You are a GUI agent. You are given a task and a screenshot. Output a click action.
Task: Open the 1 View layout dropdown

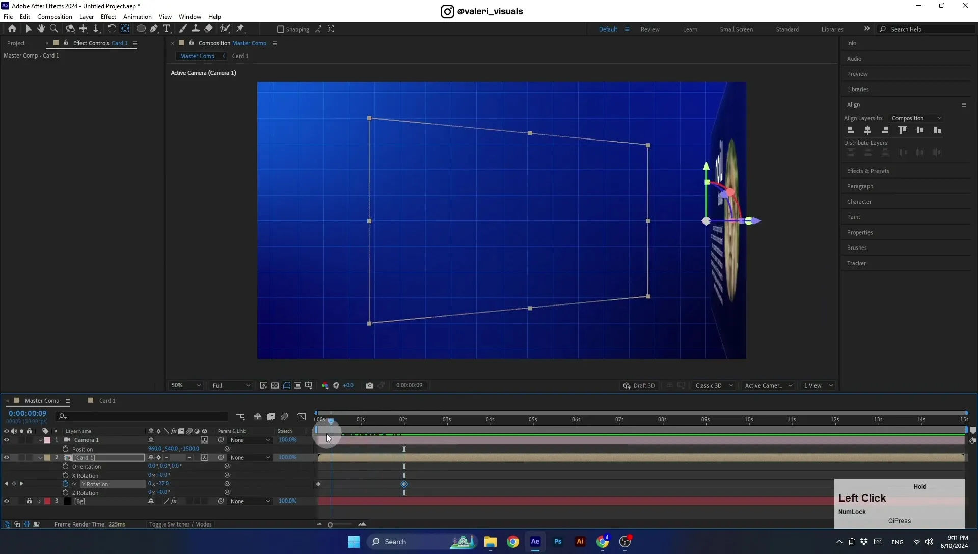(818, 385)
